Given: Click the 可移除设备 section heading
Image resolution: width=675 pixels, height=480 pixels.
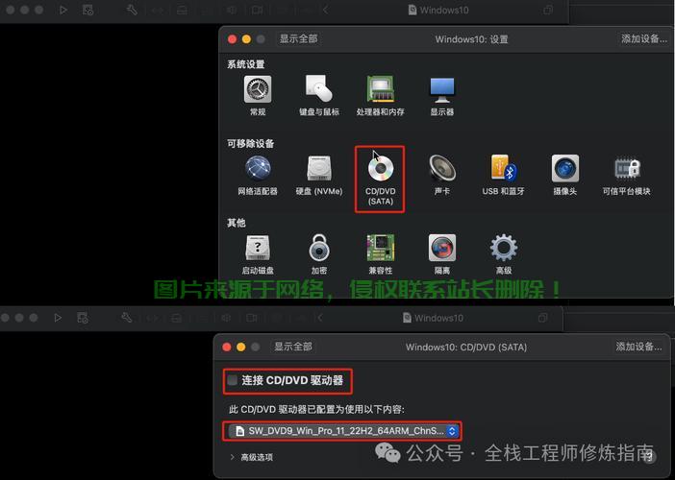Looking at the screenshot, I should coord(251,144).
